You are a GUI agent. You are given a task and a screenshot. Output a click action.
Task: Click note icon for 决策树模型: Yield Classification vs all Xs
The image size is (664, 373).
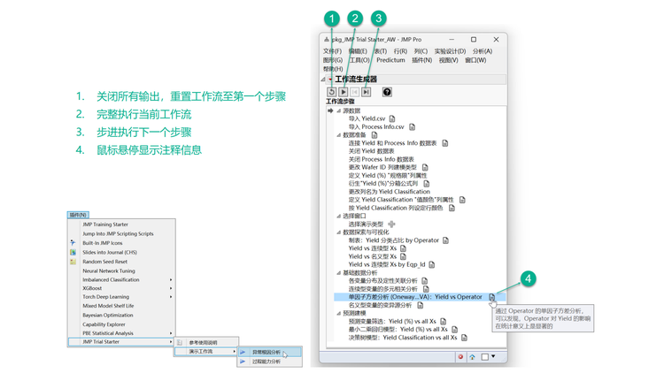click(465, 338)
